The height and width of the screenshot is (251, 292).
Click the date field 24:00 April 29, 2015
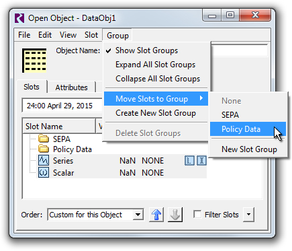pos(62,106)
